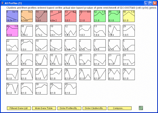Open profile 32 thumbnail
Screen dimensions: 158x113
tap(100, 74)
